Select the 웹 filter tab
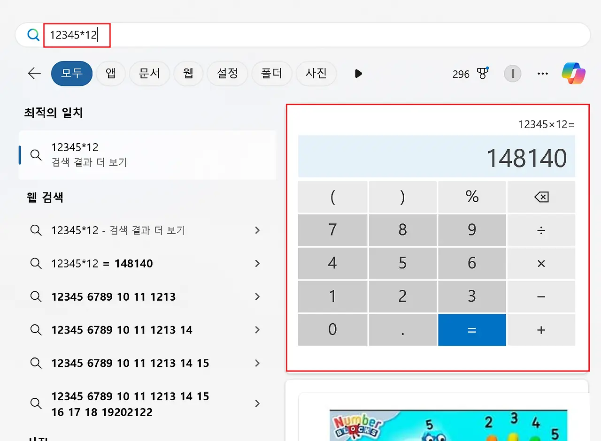Screen dimensions: 601x441 (188, 73)
